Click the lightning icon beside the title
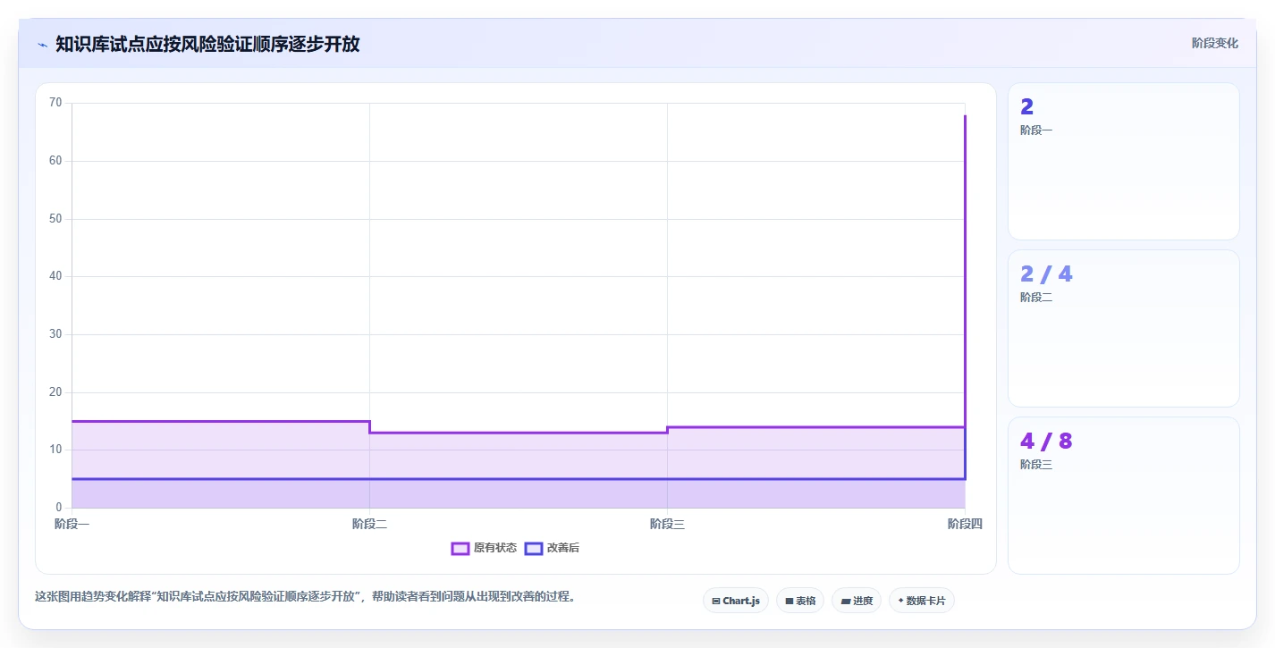Viewport: 1275px width, 648px height. [42, 44]
